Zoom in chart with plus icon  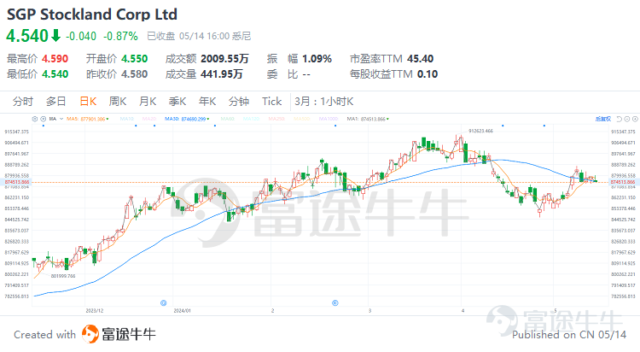[x=635, y=119]
